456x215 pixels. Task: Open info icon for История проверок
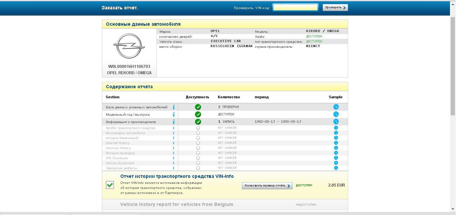[174, 153]
